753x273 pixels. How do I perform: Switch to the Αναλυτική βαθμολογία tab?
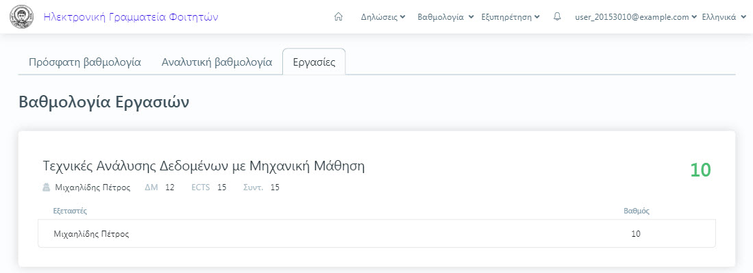point(217,62)
